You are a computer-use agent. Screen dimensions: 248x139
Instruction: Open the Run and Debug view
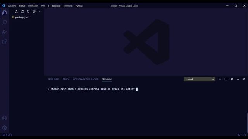point(4,32)
